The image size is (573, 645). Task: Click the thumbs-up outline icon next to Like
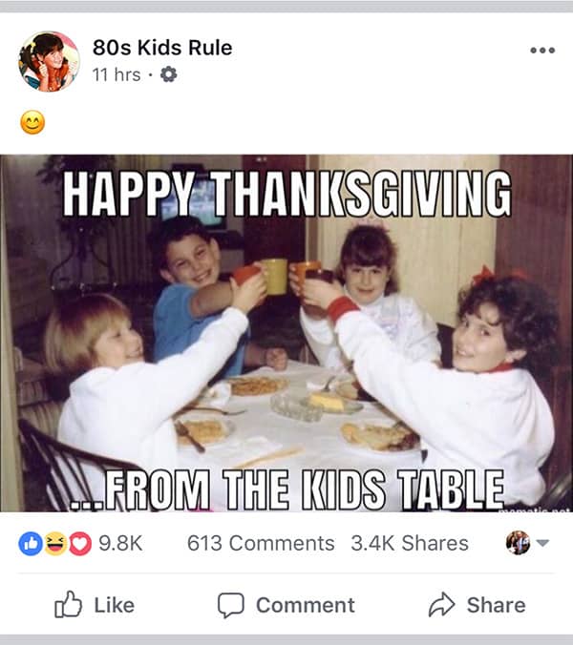(69, 604)
